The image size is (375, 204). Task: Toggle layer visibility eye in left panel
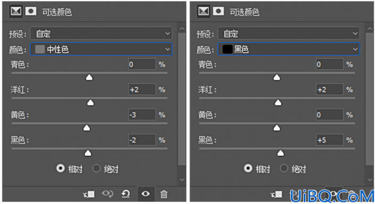click(145, 194)
